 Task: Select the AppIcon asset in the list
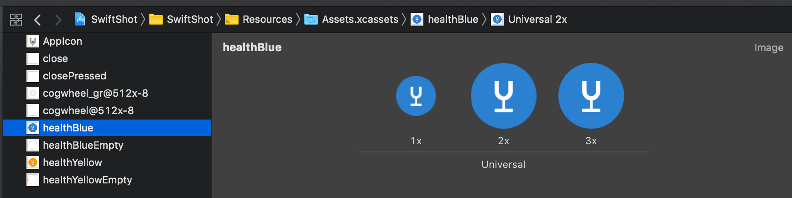click(x=107, y=41)
